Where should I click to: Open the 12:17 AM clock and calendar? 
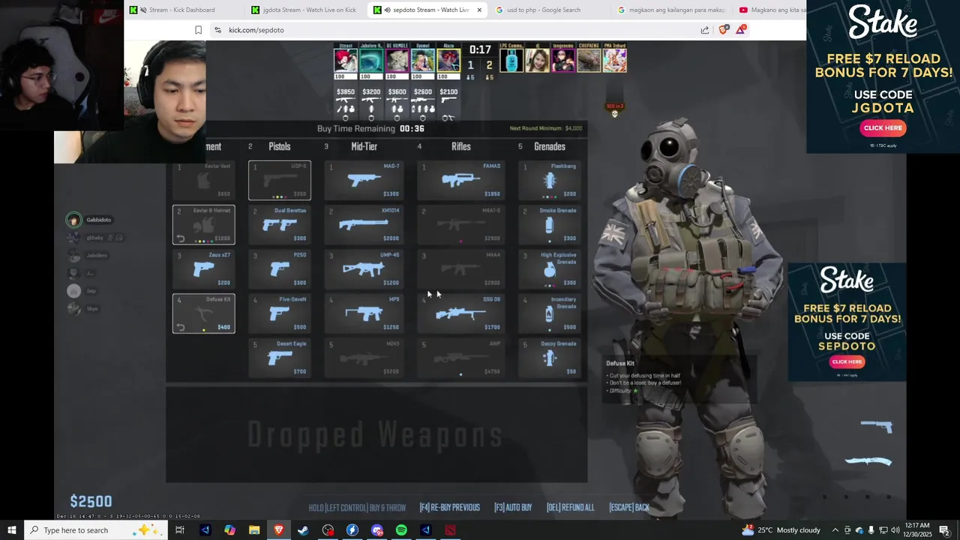tap(918, 530)
